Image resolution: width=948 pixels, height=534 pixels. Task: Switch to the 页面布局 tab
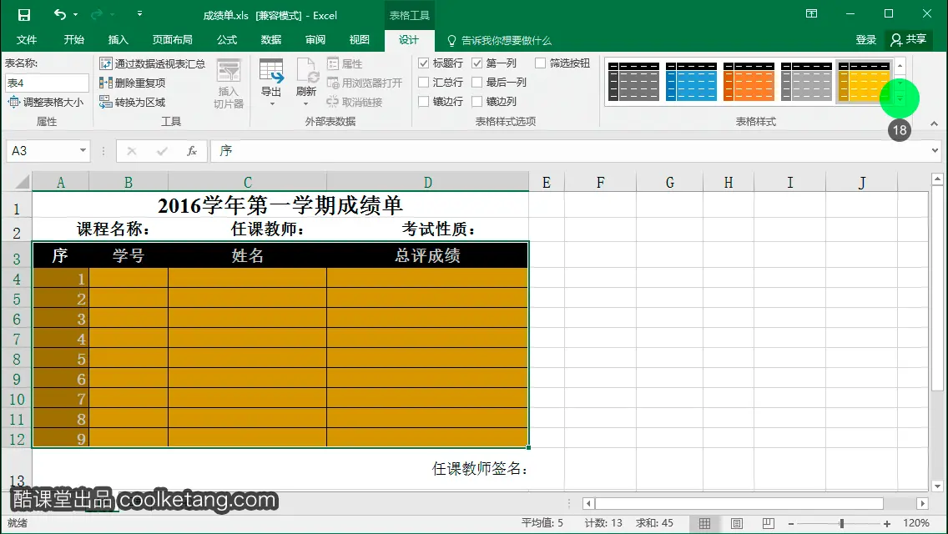coord(172,40)
